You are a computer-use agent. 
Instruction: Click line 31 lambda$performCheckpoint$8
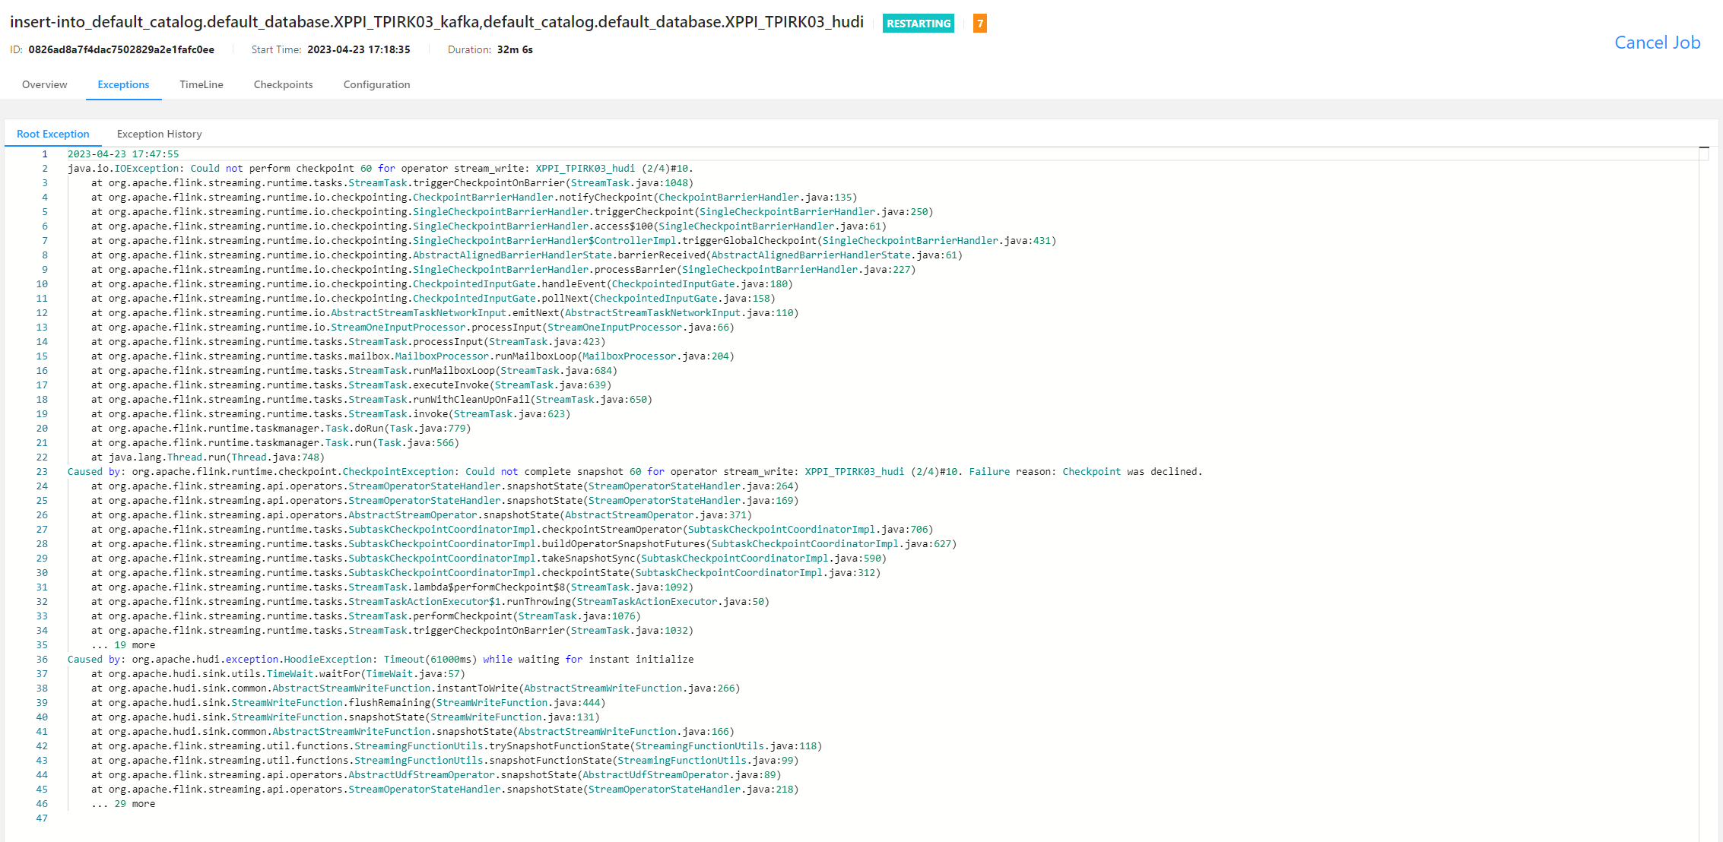click(x=392, y=587)
